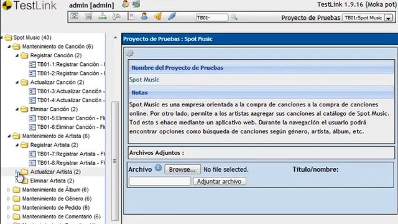Select TB01-8:Registrar Artista test case
Image resolution: width=398 pixels, height=224 pixels.
pyautogui.click(x=71, y=163)
